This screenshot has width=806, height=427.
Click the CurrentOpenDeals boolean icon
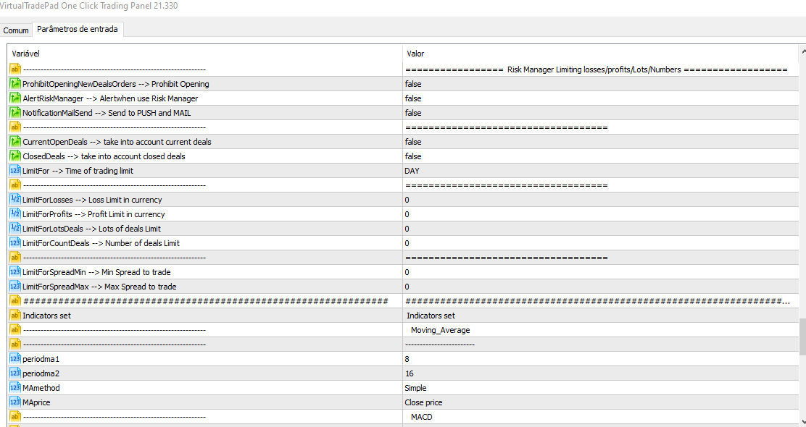click(x=15, y=142)
